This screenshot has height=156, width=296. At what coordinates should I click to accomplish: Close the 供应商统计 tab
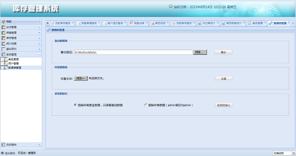(217, 22)
